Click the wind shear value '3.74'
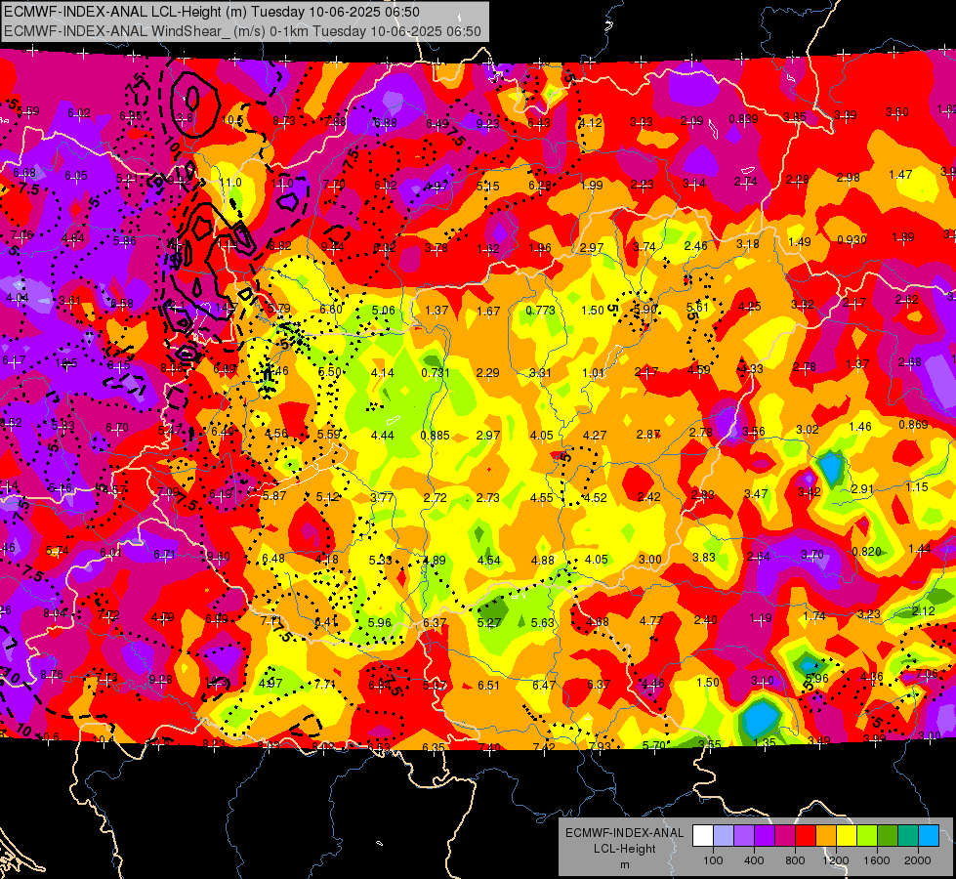This screenshot has height=879, width=956. 644,247
